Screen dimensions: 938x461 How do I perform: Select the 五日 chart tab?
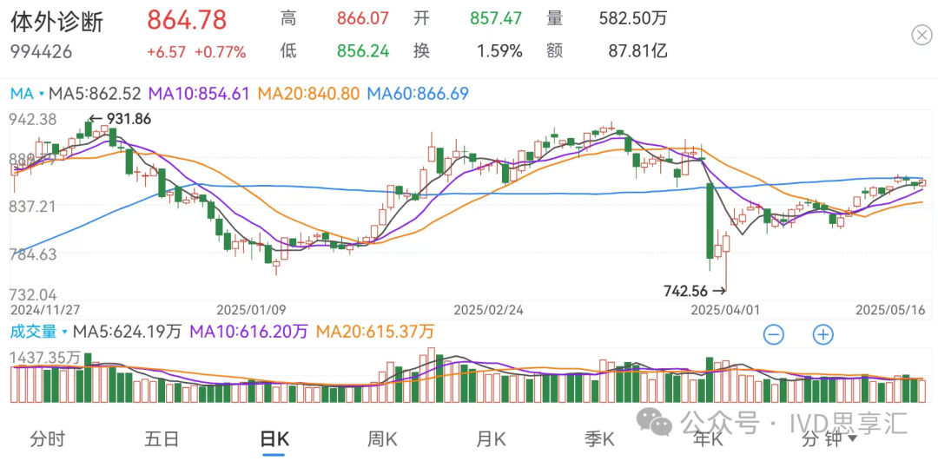point(162,439)
